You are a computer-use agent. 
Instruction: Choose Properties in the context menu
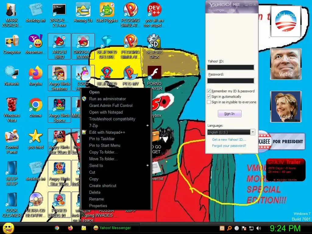[116, 206]
